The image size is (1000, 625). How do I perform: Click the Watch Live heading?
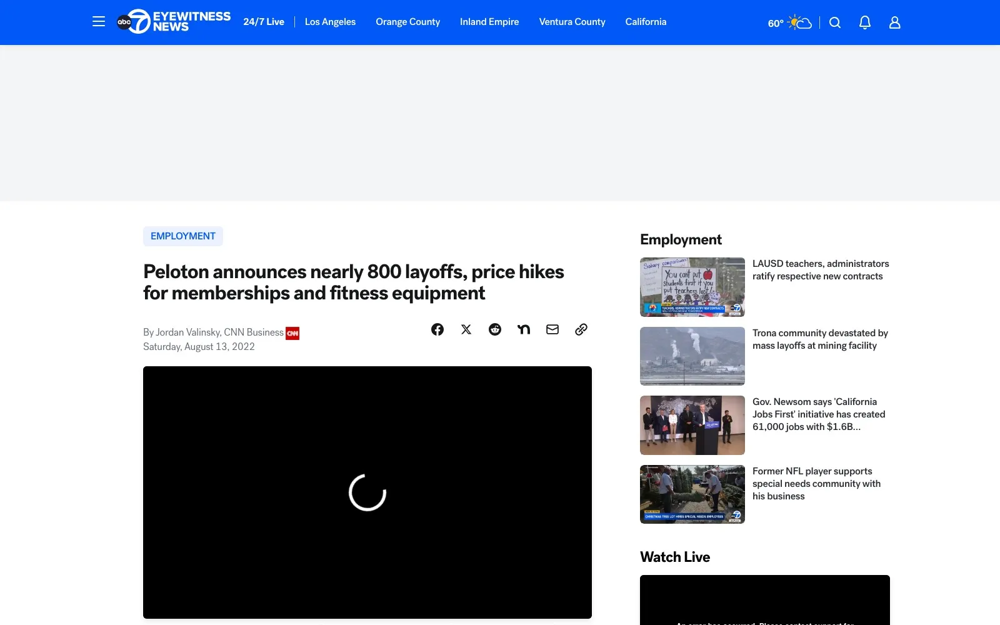click(x=675, y=557)
